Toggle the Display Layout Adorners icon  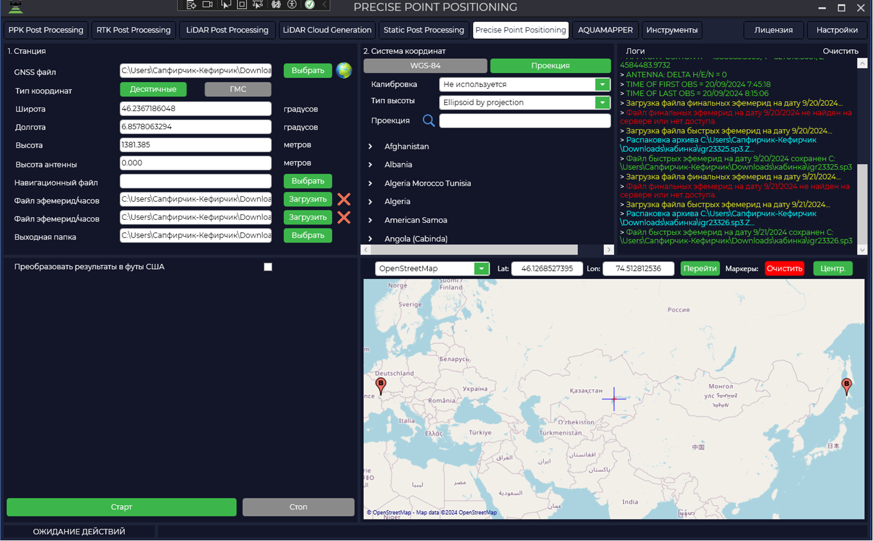pyautogui.click(x=242, y=4)
